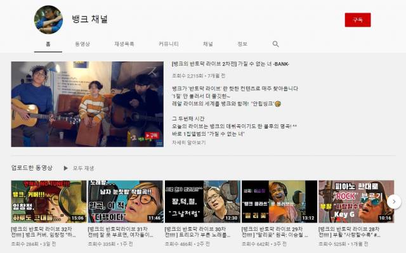This screenshot has width=406, height=253.
Task: Open the 12:30 그날처럼 video thumbnail
Action: click(202, 202)
